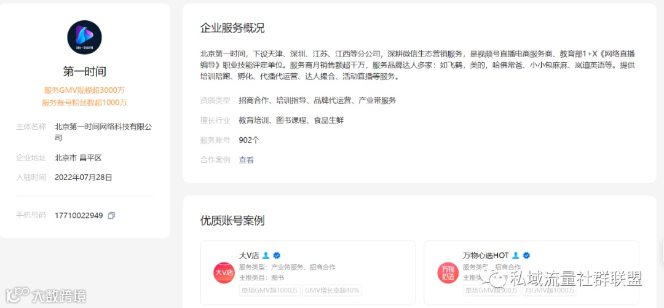The image size is (664, 308).
Task: Click the address 北京市 昌平区
Action: coord(78,158)
